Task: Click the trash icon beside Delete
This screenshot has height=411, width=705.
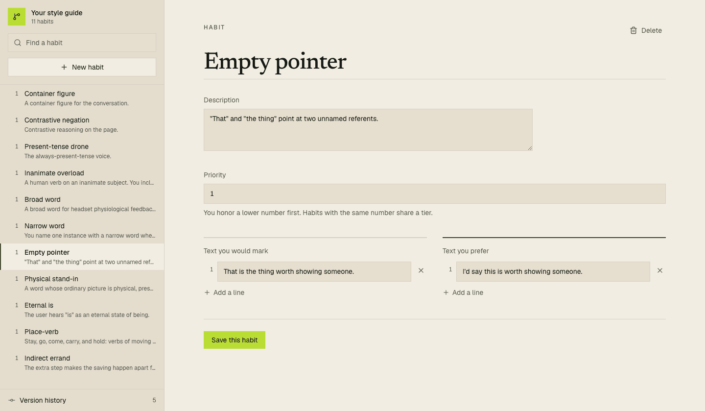Action: pyautogui.click(x=634, y=30)
